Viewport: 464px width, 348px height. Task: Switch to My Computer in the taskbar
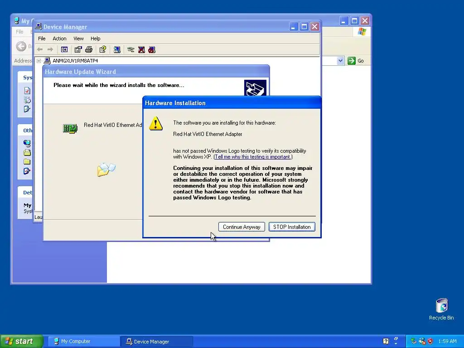point(83,341)
